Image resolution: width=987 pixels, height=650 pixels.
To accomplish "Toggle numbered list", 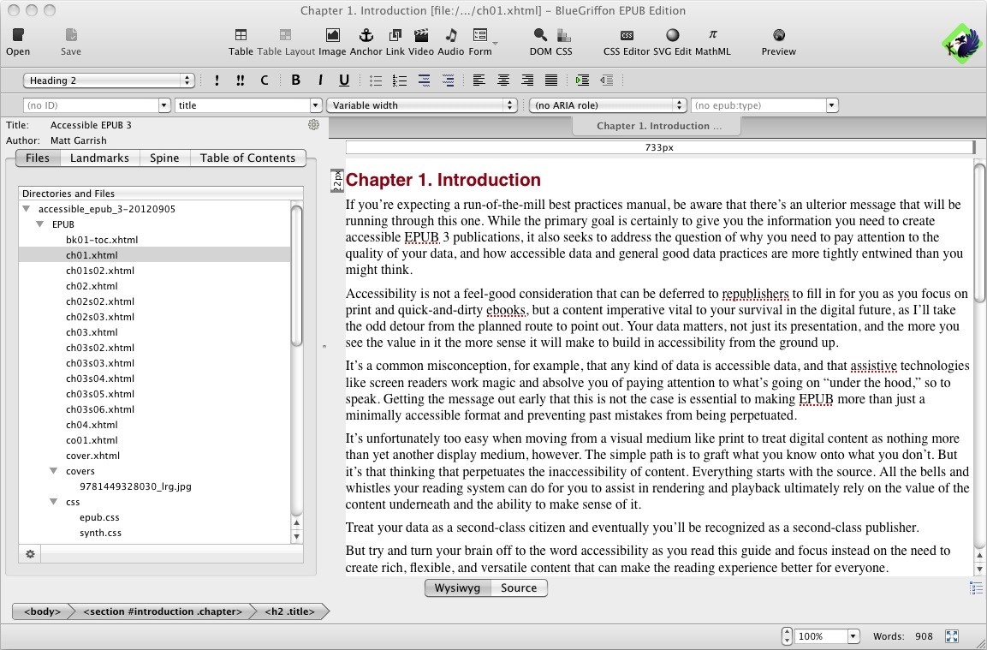I will click(x=399, y=80).
